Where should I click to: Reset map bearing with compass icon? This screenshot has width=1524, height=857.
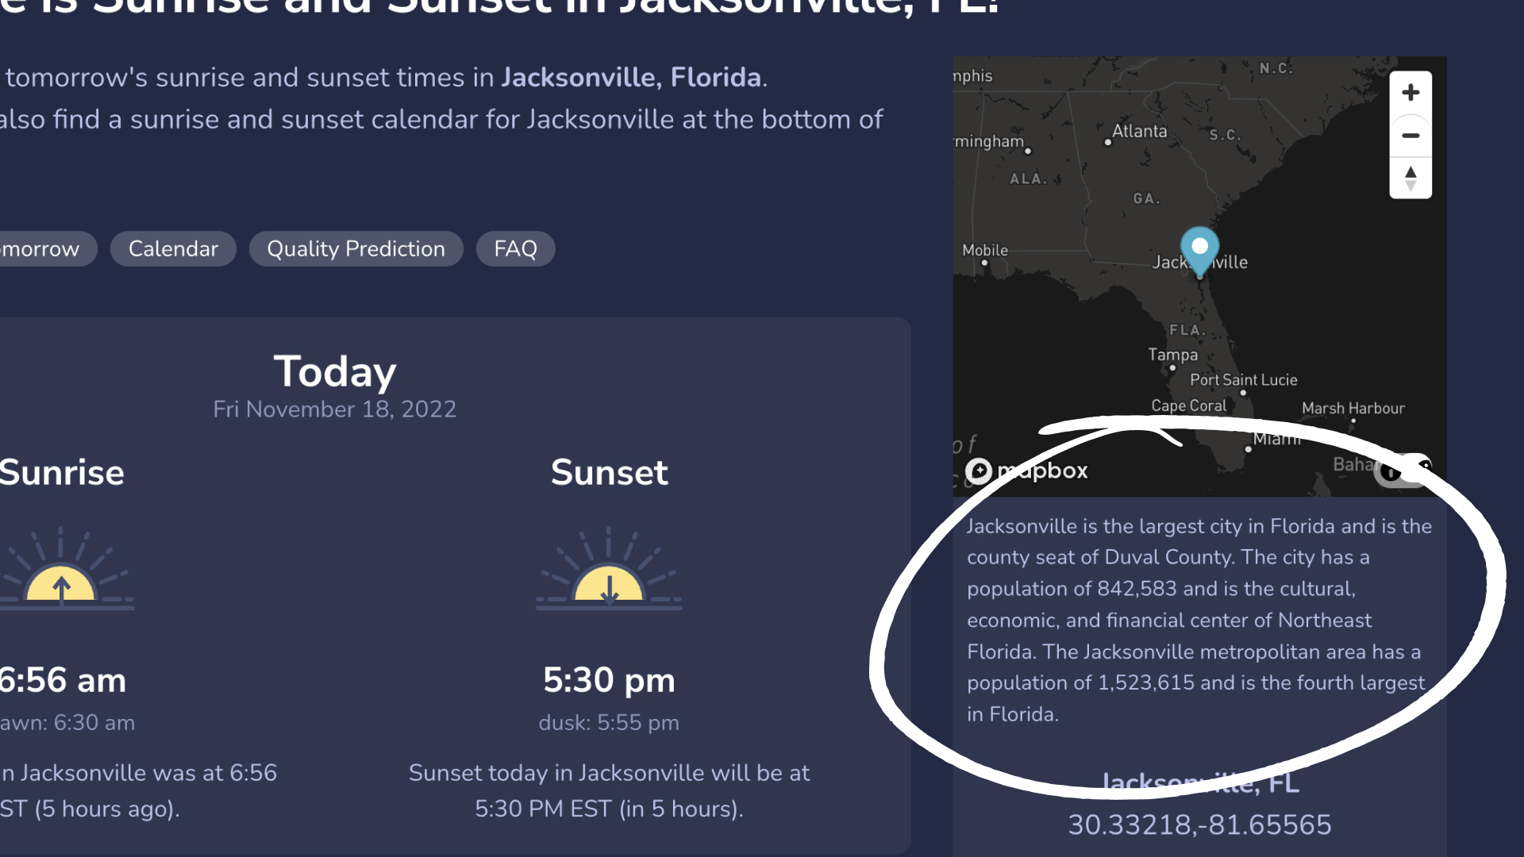coord(1410,178)
